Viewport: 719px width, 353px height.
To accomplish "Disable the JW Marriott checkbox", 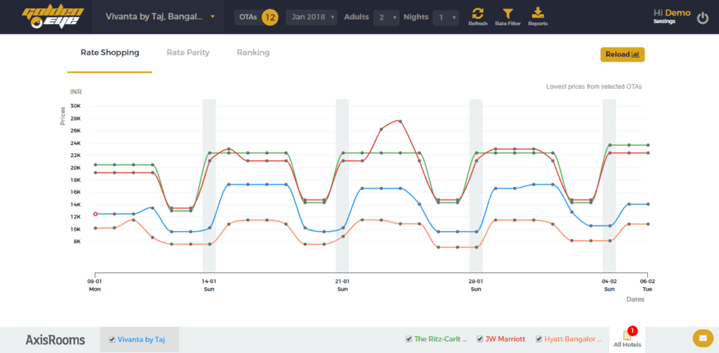I will 480,339.
